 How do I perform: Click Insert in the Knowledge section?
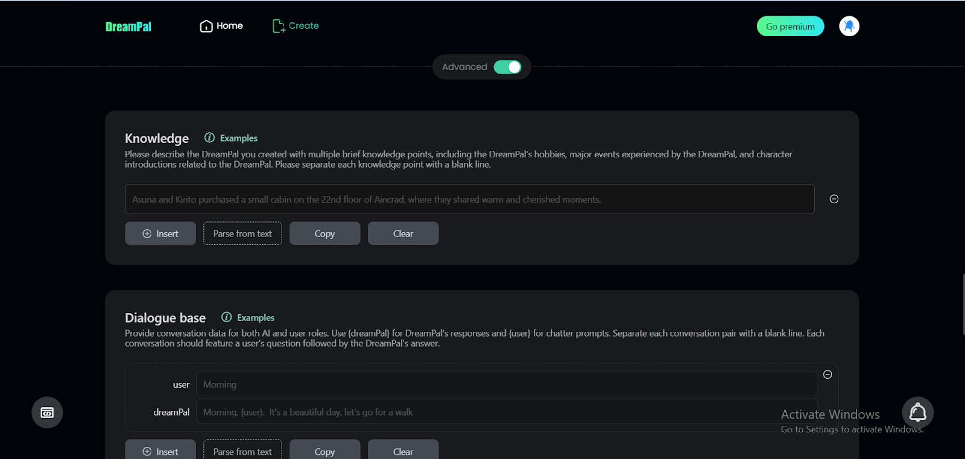pos(160,233)
